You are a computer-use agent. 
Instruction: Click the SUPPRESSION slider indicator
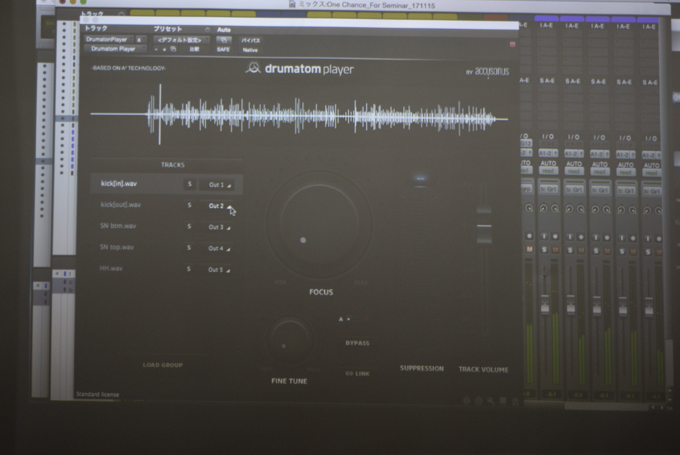(420, 182)
